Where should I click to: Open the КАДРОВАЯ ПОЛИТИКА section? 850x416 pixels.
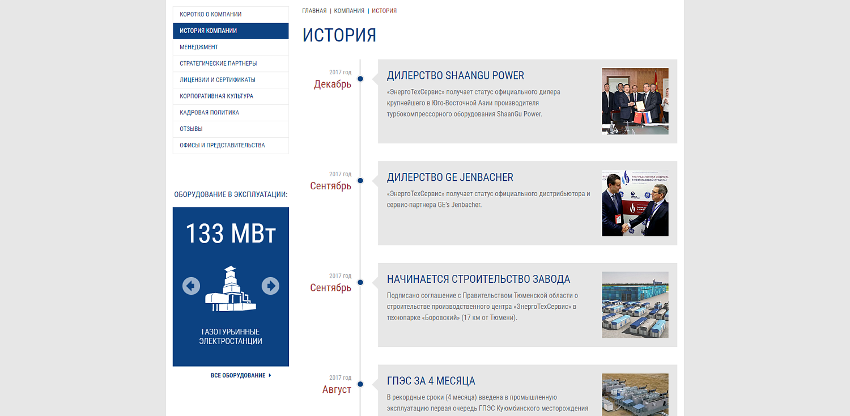[x=210, y=112]
